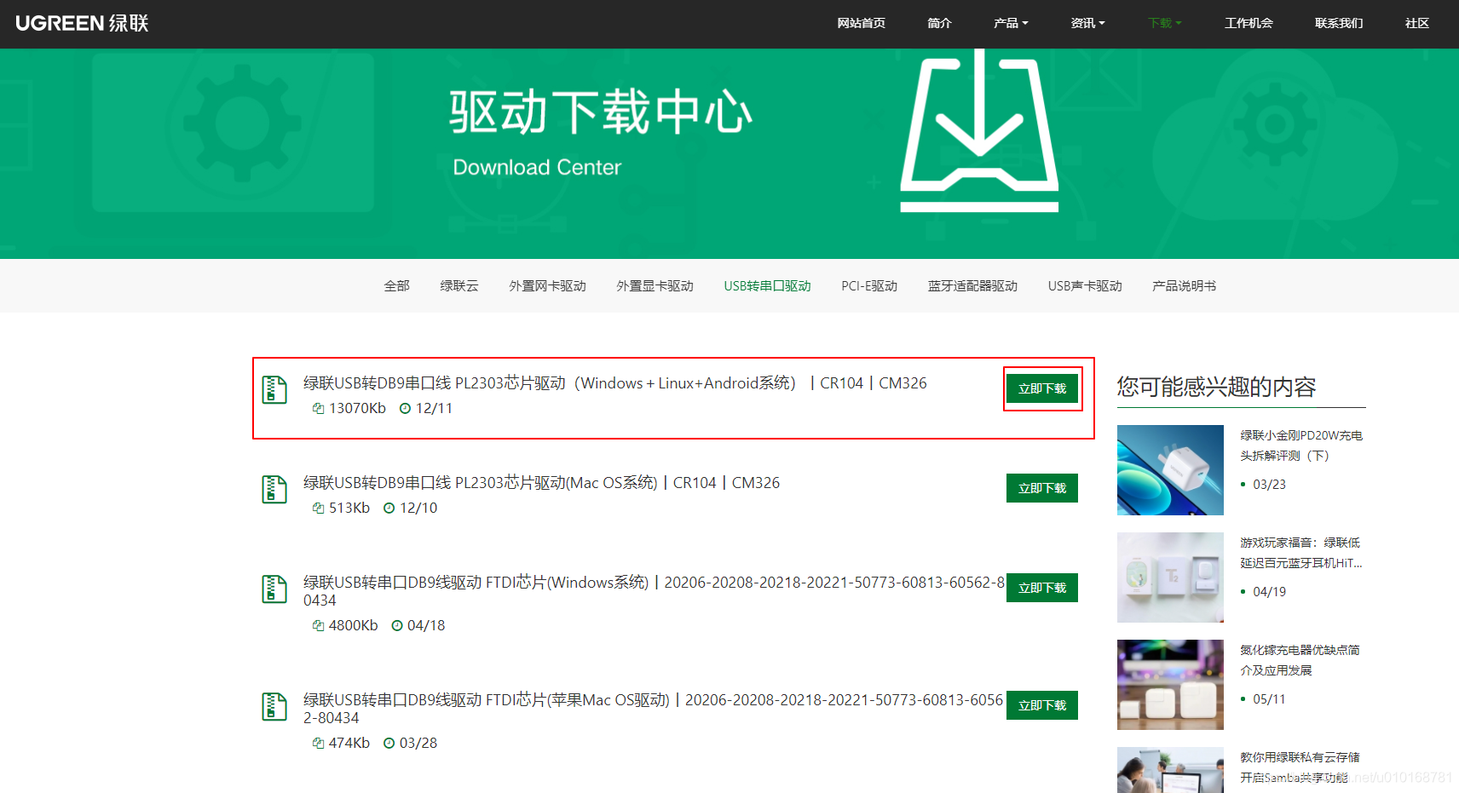Select the 全部 category tab
This screenshot has height=793, width=1459.
tap(397, 286)
